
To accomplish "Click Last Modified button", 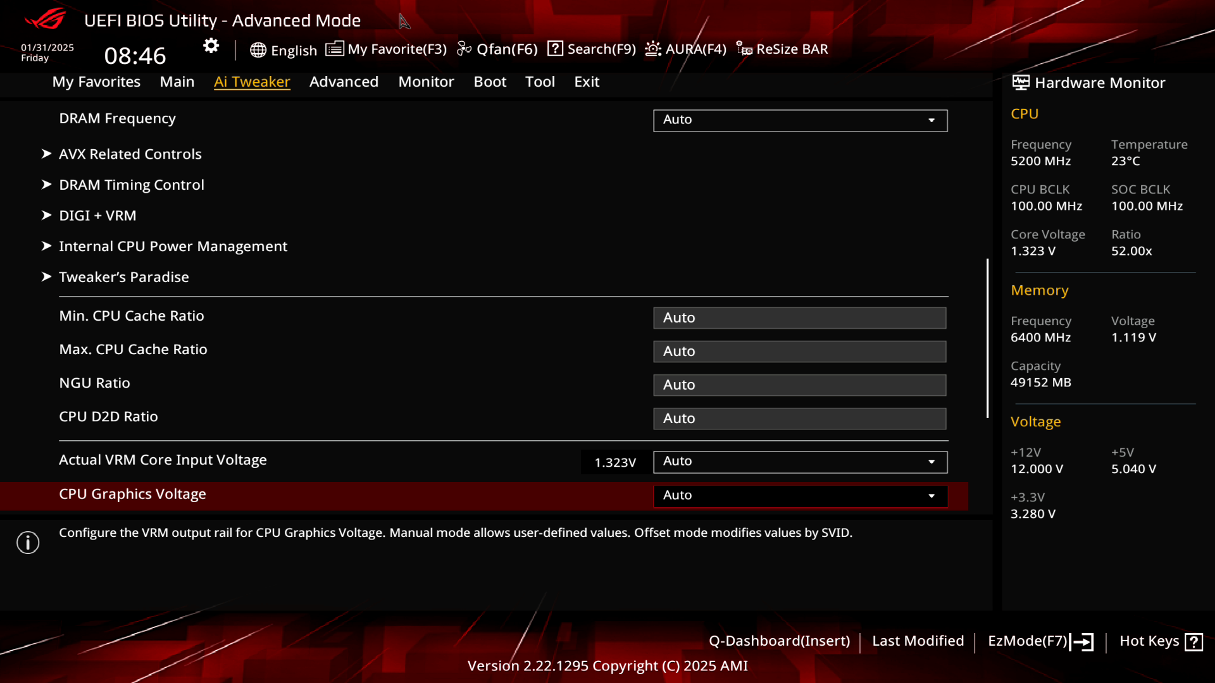I will point(918,641).
